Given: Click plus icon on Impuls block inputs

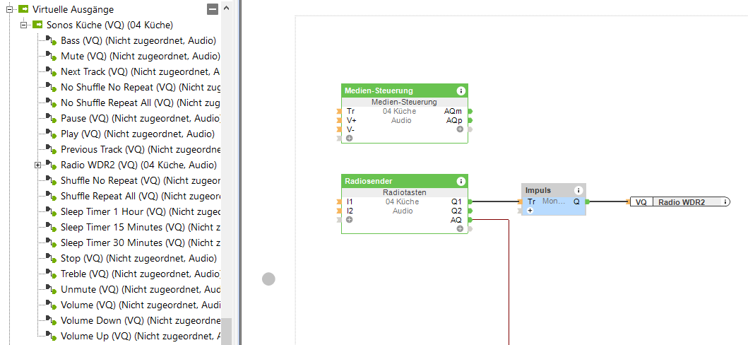Looking at the screenshot, I should click(x=530, y=211).
